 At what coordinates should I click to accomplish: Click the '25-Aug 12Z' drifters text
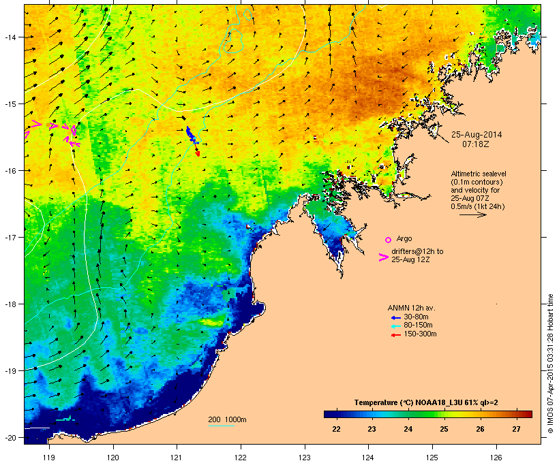click(x=410, y=259)
